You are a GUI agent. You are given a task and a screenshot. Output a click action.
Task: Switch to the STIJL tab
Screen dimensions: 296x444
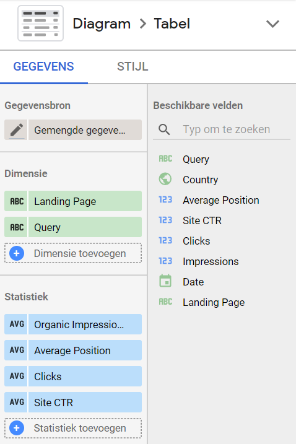click(x=133, y=67)
